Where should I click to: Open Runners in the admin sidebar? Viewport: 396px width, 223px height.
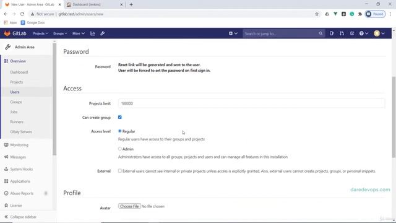pyautogui.click(x=17, y=122)
